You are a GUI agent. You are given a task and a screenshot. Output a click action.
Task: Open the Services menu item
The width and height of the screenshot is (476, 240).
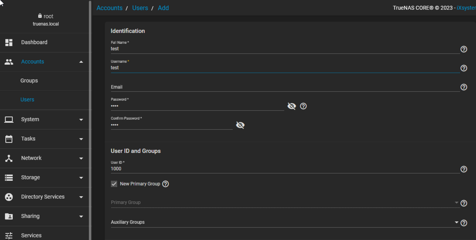tap(31, 235)
